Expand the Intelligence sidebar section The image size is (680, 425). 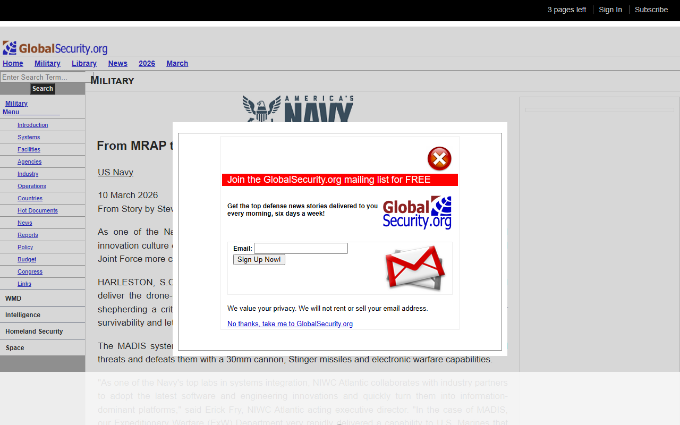(42, 315)
